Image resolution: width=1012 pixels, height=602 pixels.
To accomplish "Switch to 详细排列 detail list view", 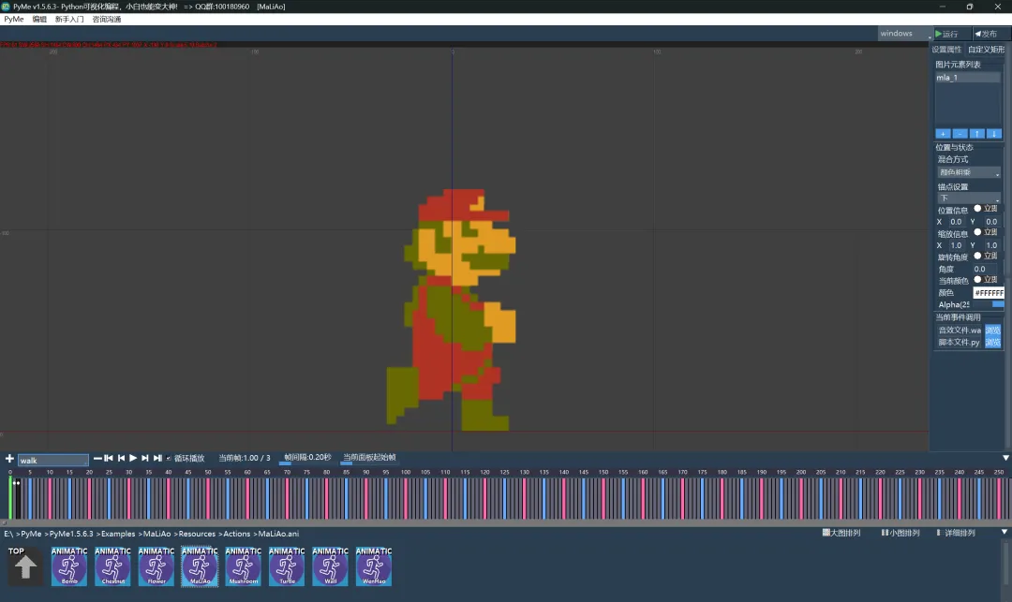I will click(x=956, y=533).
